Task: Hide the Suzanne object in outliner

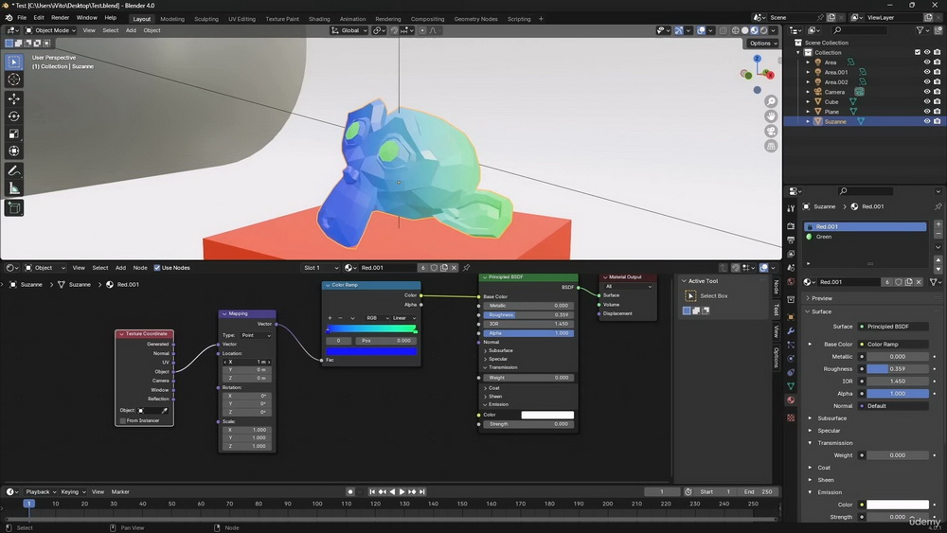Action: [927, 121]
